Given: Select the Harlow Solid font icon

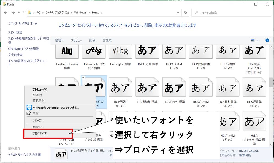Looking at the screenshot, I should 94,51.
